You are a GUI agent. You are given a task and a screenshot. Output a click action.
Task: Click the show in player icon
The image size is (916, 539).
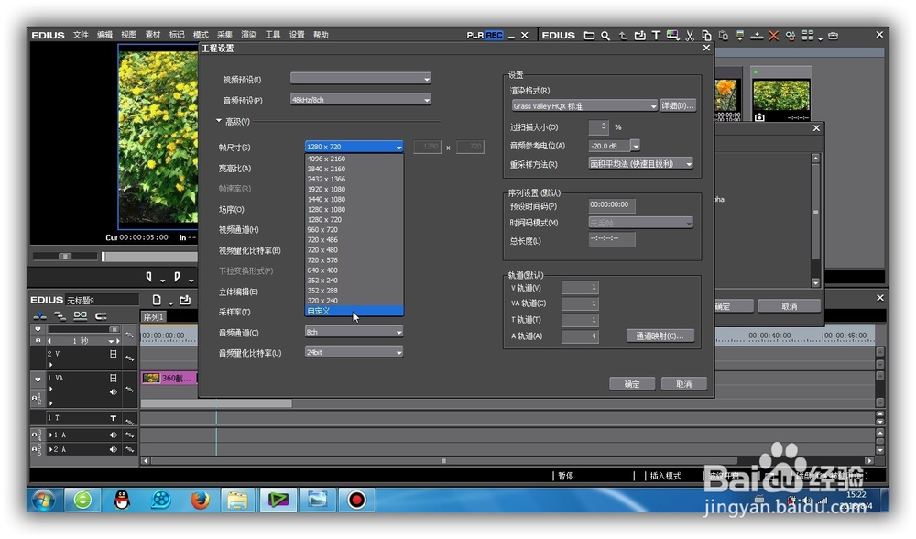point(739,36)
